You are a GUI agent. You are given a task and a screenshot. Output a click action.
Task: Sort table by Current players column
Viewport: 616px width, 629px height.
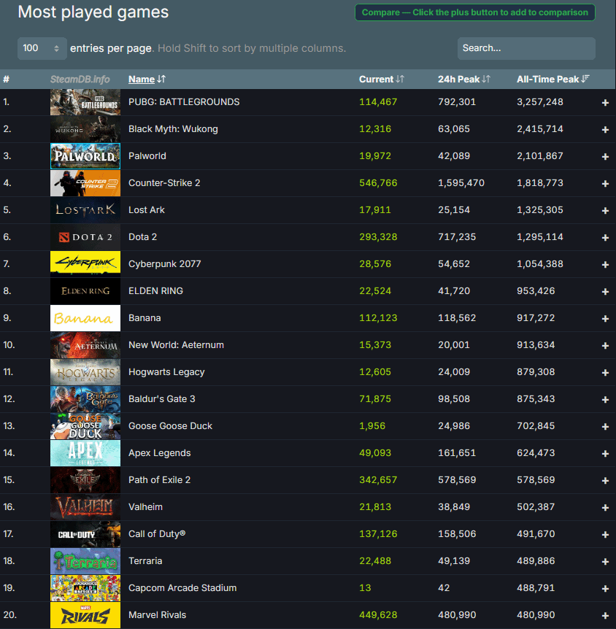pyautogui.click(x=381, y=79)
